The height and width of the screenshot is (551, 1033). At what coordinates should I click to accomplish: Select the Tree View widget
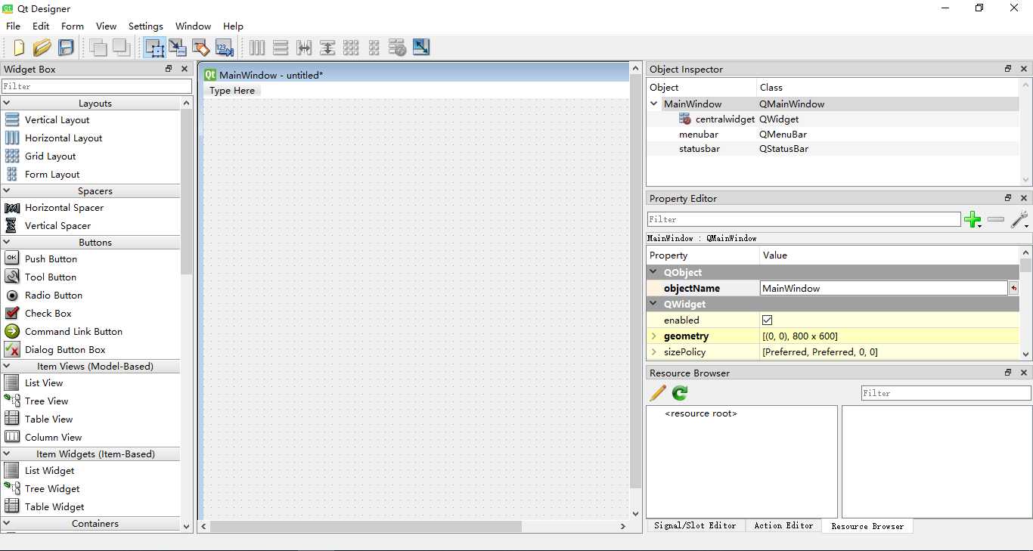click(46, 401)
